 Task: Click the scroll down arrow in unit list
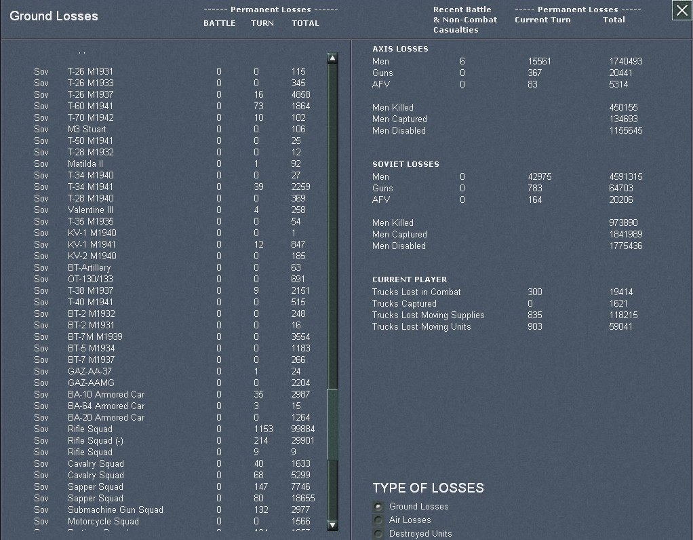coord(332,524)
